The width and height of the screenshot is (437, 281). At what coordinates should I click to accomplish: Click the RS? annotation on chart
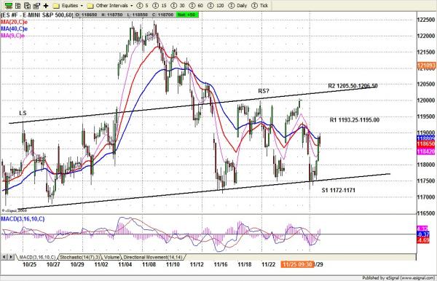[x=264, y=91]
